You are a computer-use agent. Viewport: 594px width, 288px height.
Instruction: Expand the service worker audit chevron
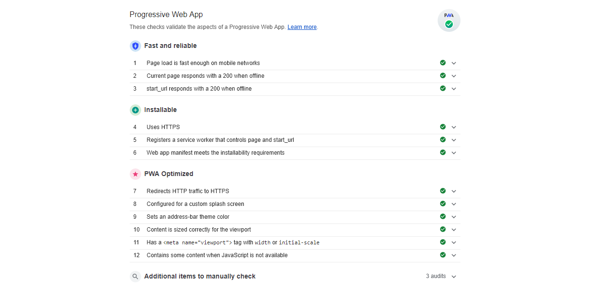pos(454,140)
